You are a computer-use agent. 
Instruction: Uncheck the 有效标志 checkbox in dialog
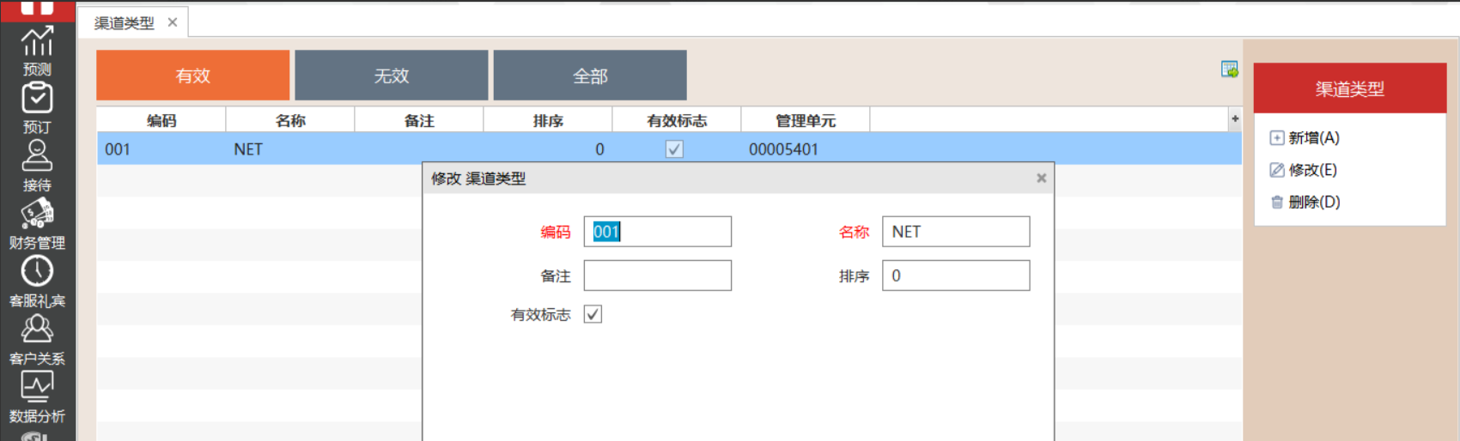pyautogui.click(x=593, y=314)
